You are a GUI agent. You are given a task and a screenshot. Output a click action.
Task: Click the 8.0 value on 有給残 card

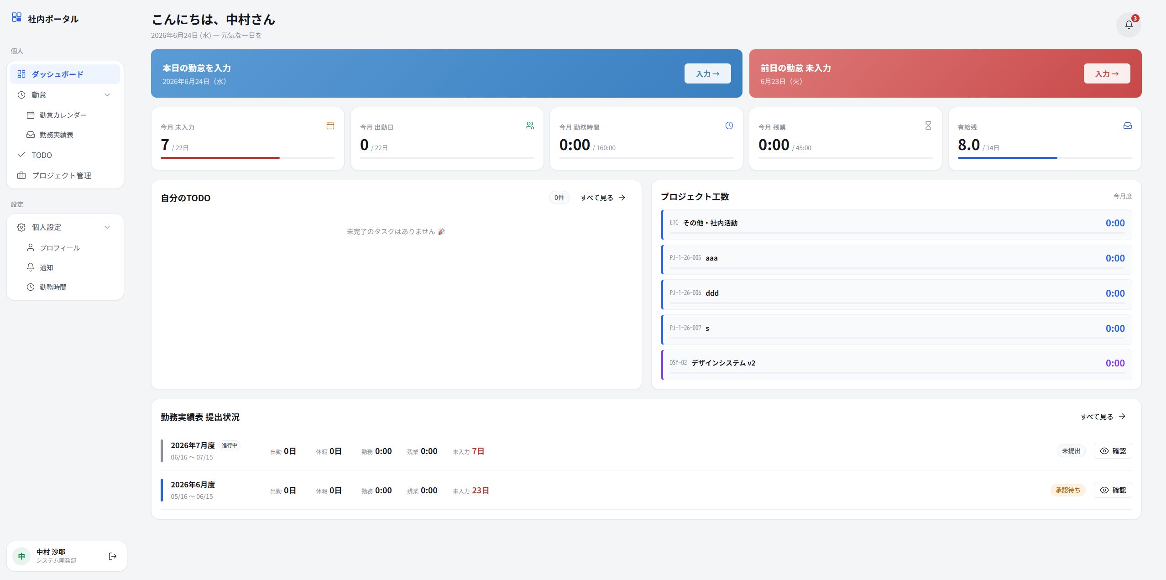[x=969, y=145]
